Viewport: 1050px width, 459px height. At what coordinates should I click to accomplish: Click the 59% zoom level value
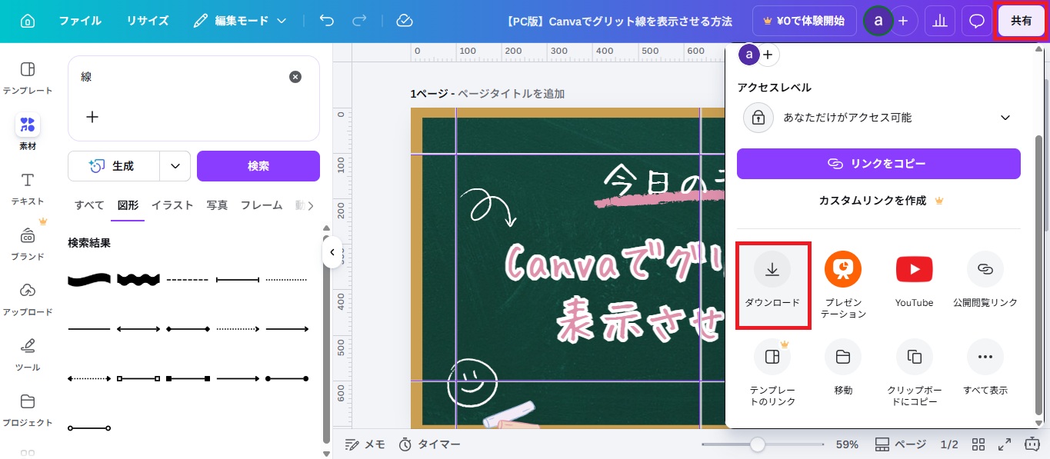pyautogui.click(x=847, y=444)
